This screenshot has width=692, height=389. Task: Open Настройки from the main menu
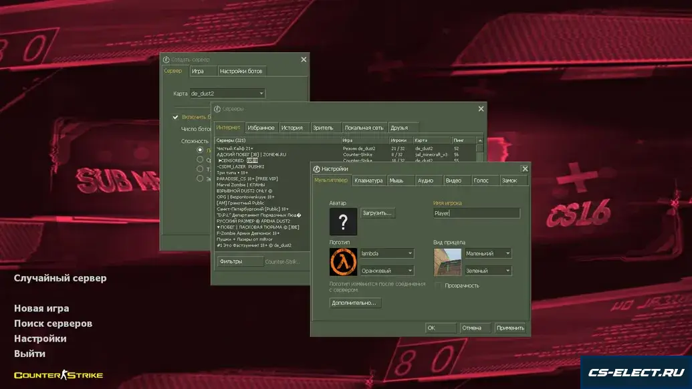click(40, 338)
